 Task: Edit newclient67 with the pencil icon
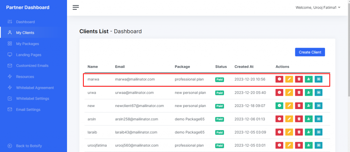tap(289, 106)
